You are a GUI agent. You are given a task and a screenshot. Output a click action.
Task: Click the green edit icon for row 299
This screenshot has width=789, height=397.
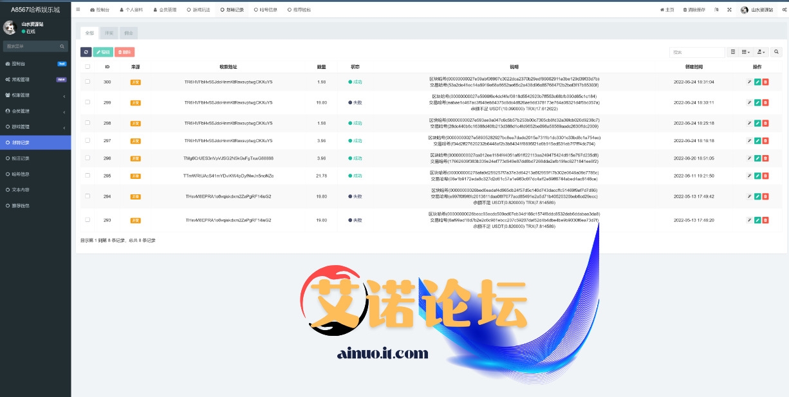point(757,102)
